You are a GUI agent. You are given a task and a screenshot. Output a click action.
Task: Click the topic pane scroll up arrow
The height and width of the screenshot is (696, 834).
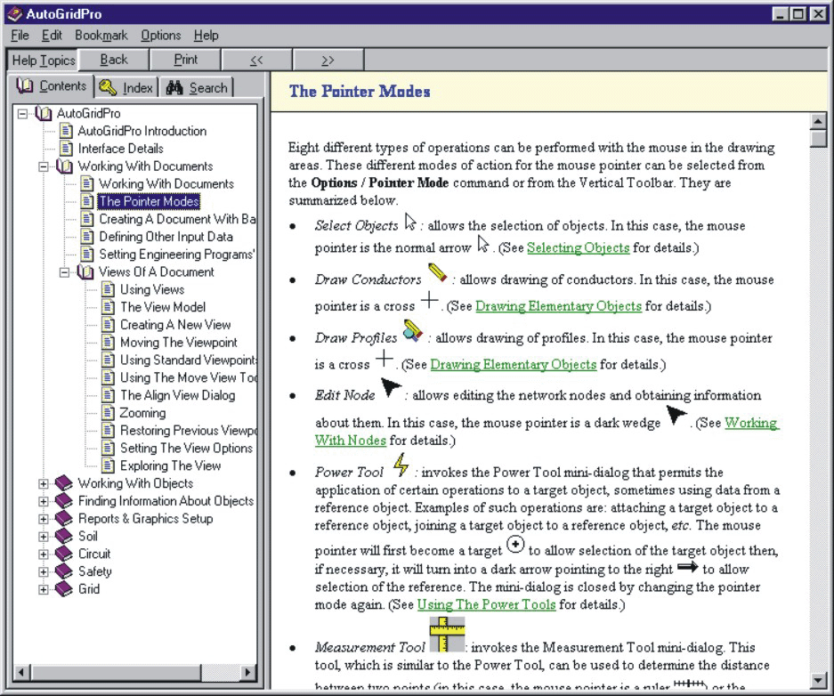coord(818,121)
